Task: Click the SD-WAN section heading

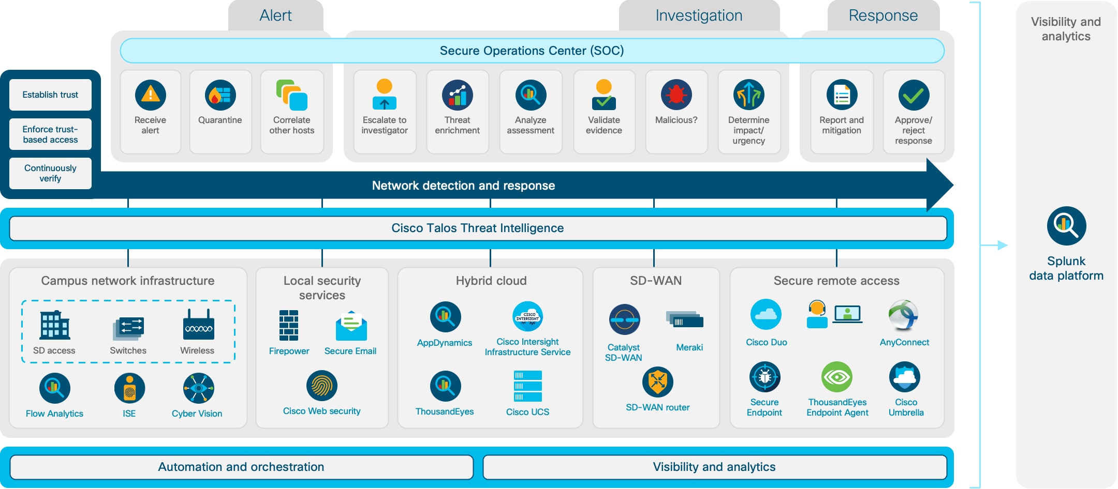Action: 656,281
